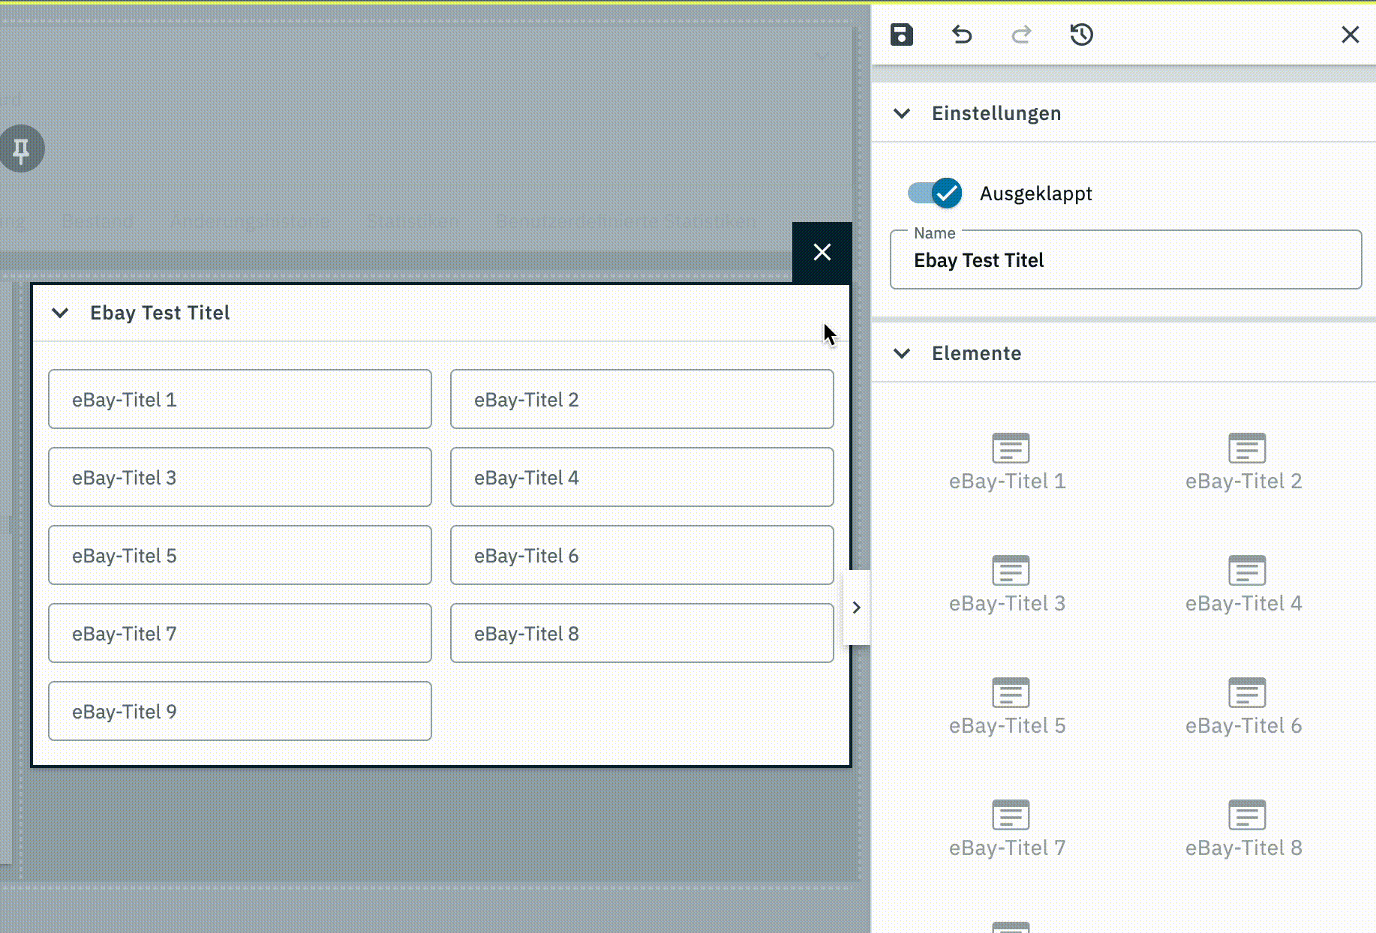Click the eBay-Titel 1 input field
The width and height of the screenshot is (1376, 933).
click(240, 399)
